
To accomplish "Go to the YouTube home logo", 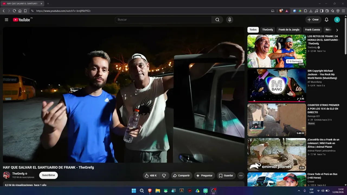I will pos(22,20).
